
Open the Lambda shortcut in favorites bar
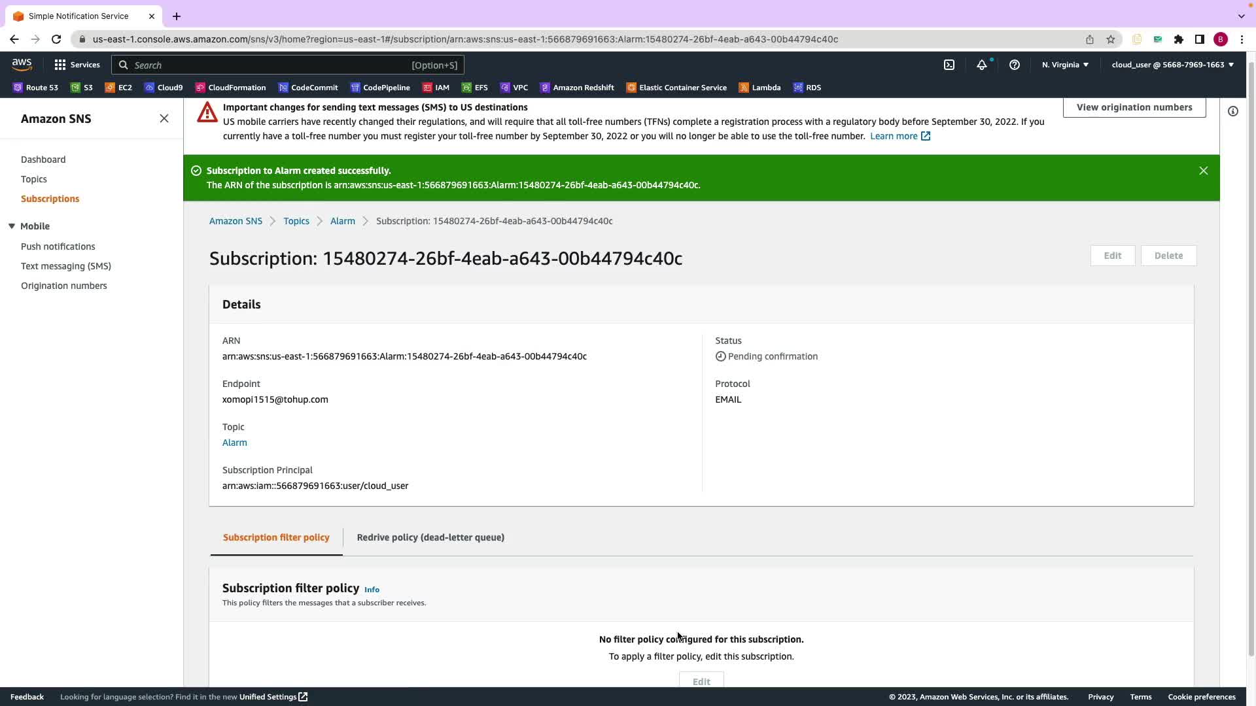coord(759,88)
